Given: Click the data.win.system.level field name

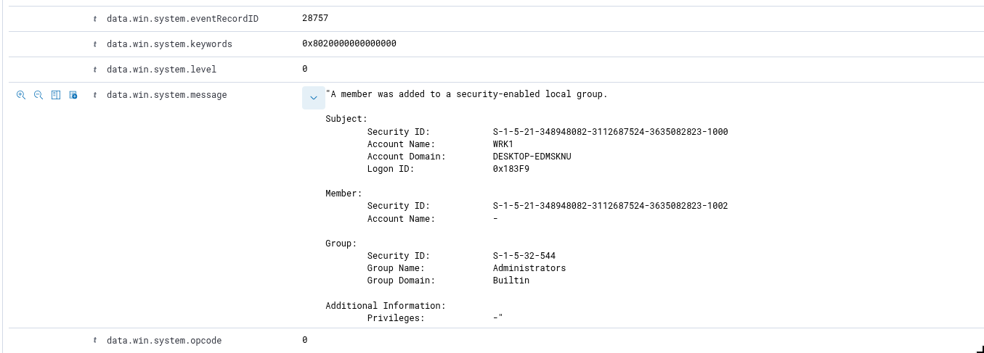Looking at the screenshot, I should click(x=161, y=70).
